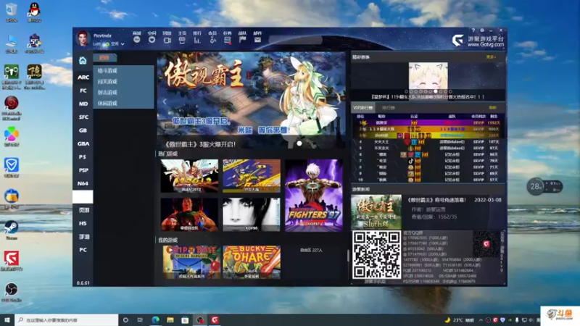
Task: Select the PSP platform in sidebar
Action: 83,170
